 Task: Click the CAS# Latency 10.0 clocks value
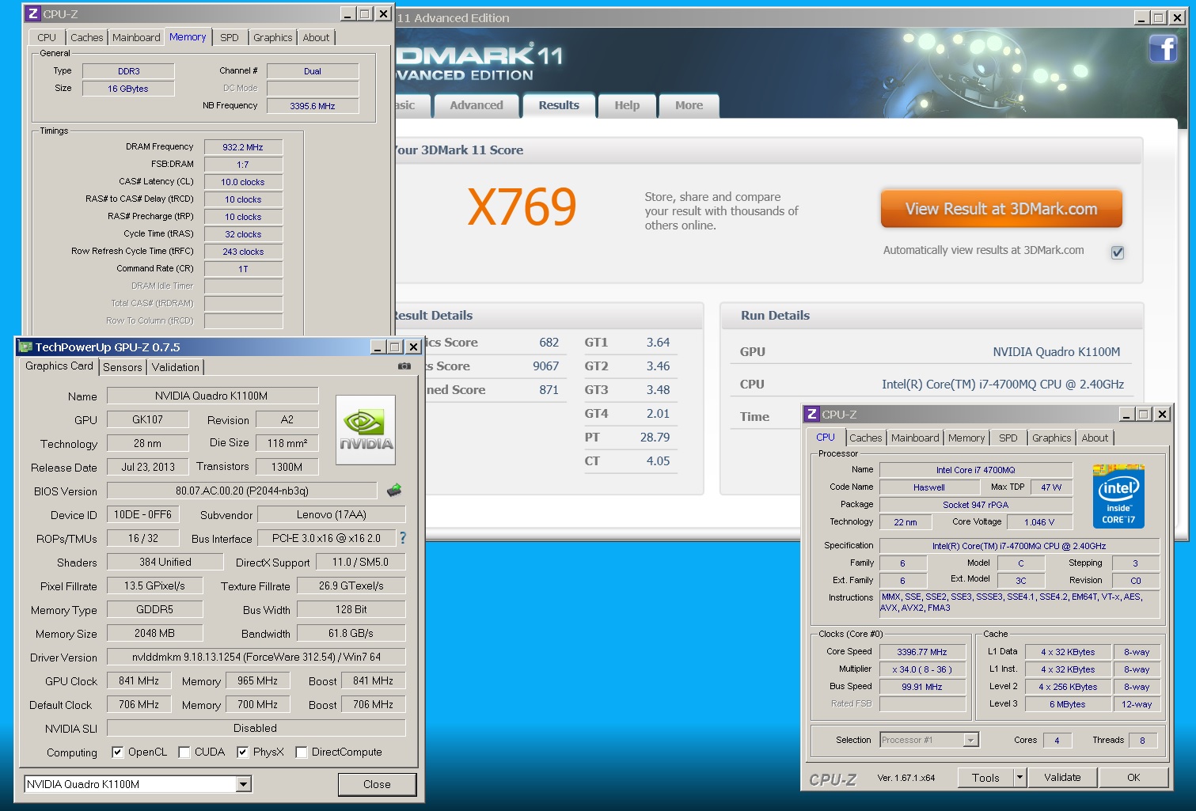pyautogui.click(x=243, y=182)
